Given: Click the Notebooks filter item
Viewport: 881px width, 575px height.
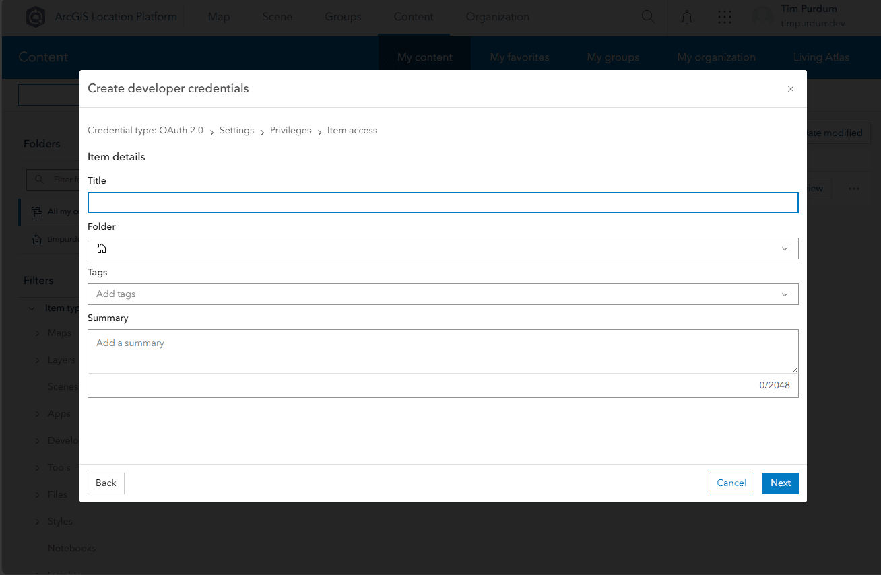Looking at the screenshot, I should 71,548.
